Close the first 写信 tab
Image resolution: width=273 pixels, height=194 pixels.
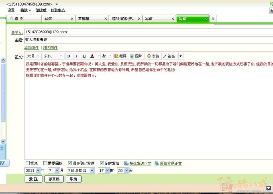[x=72, y=18]
